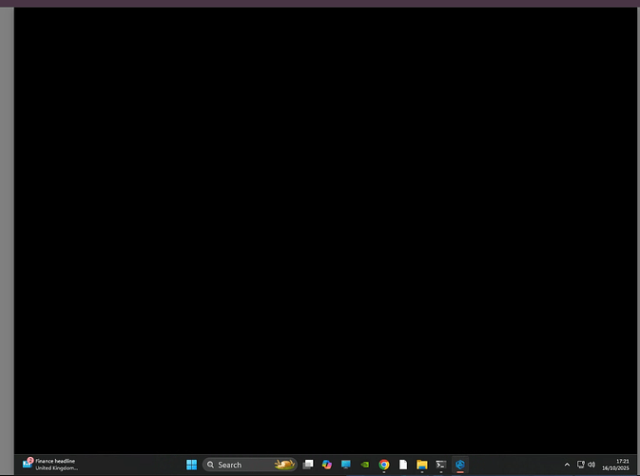640x476 pixels.
Task: Click the purple title bar at top
Action: tap(320, 3)
